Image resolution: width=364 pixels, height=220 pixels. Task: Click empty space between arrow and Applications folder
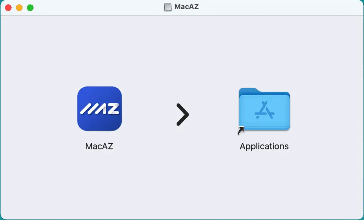[214, 115]
